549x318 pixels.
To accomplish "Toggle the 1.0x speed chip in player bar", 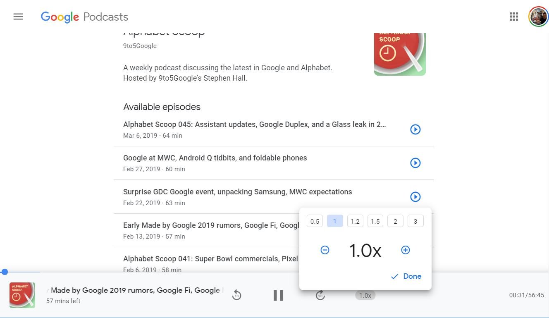I will click(x=365, y=295).
